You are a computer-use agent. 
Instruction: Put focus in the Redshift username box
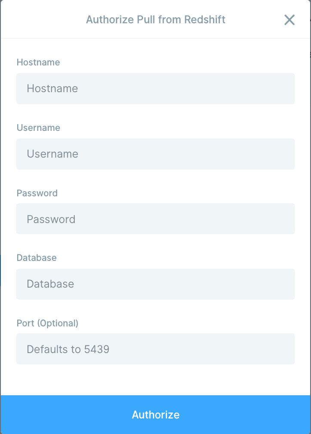coord(155,154)
